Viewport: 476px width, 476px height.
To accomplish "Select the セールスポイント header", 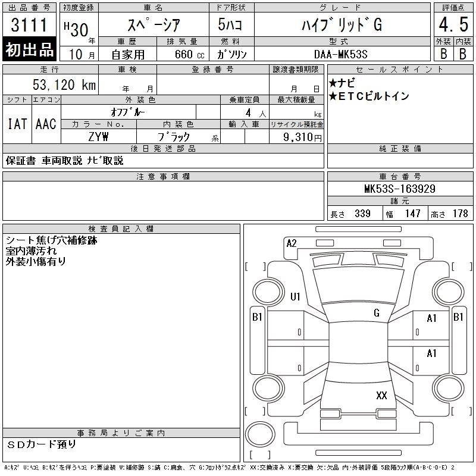I will tap(400, 70).
